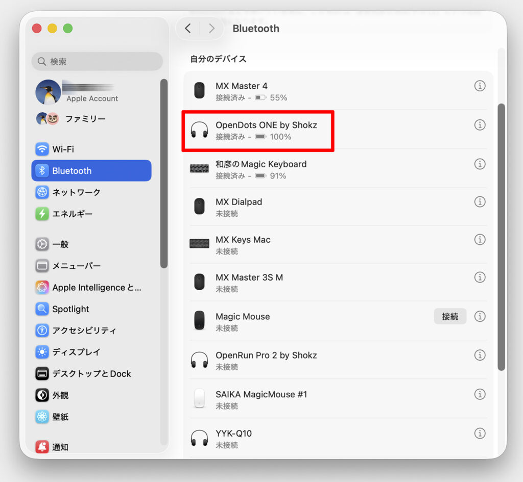523x482 pixels.
Task: Select the OpenRun Pro 2 headphones icon
Action: tap(199, 360)
